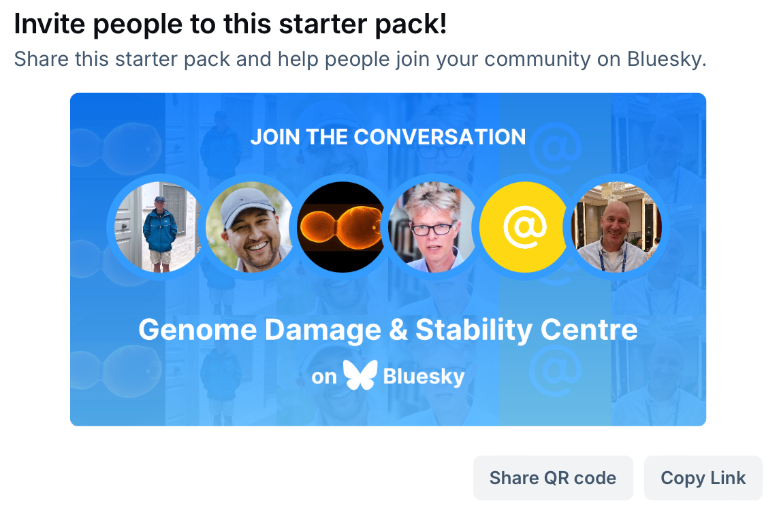Image resolution: width=779 pixels, height=514 pixels.
Task: Click the Bluesky butterfly logo
Action: (360, 375)
